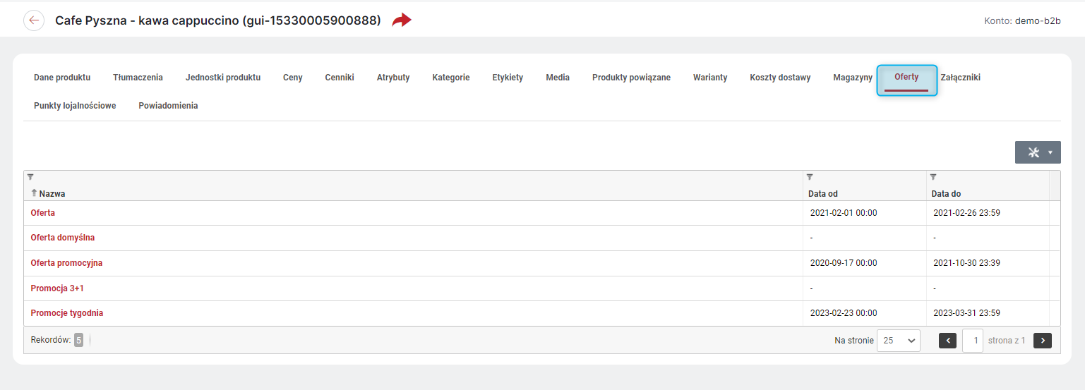Click date 2023-02-23 00:00 cell
Viewport: 1085px width, 390px height.
[x=844, y=313]
